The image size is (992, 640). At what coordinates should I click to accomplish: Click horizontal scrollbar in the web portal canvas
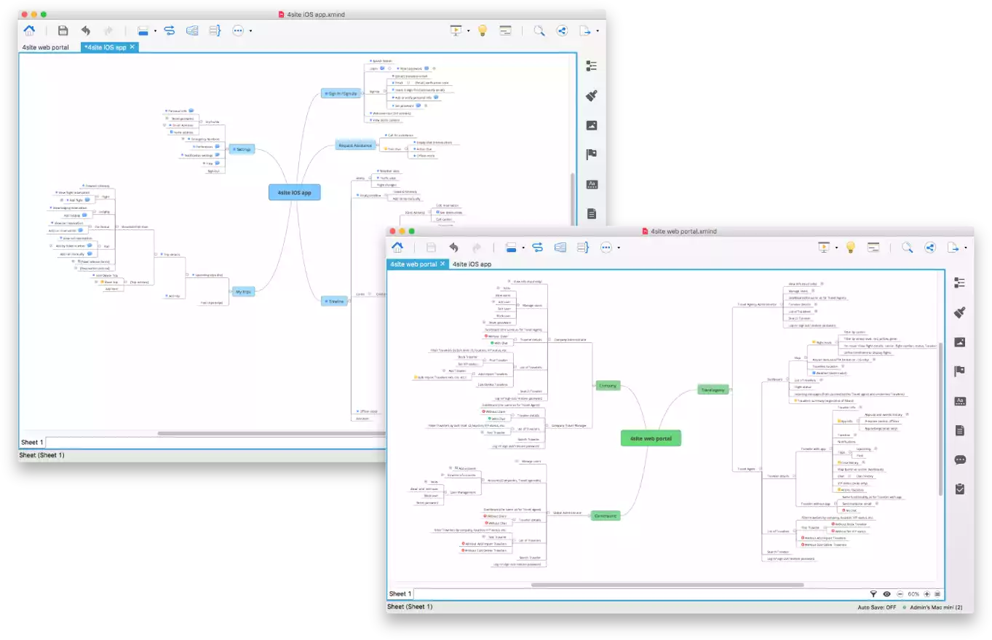pyautogui.click(x=667, y=585)
